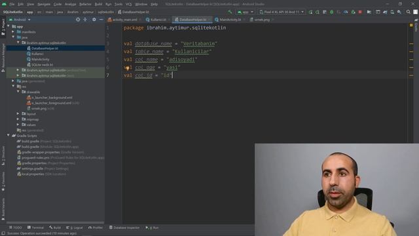Open the Profiler tool window
This screenshot has height=236, width=419.
(96, 227)
